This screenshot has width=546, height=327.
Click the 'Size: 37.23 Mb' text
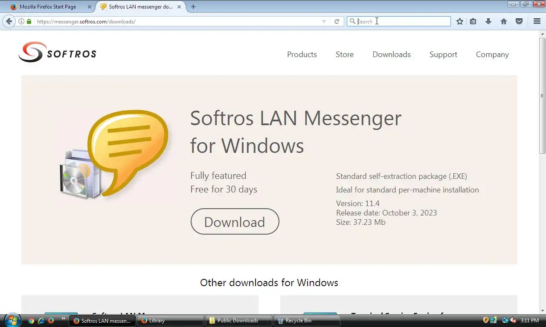pos(360,222)
